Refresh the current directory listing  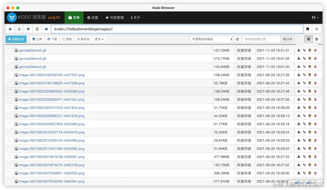pos(37,29)
